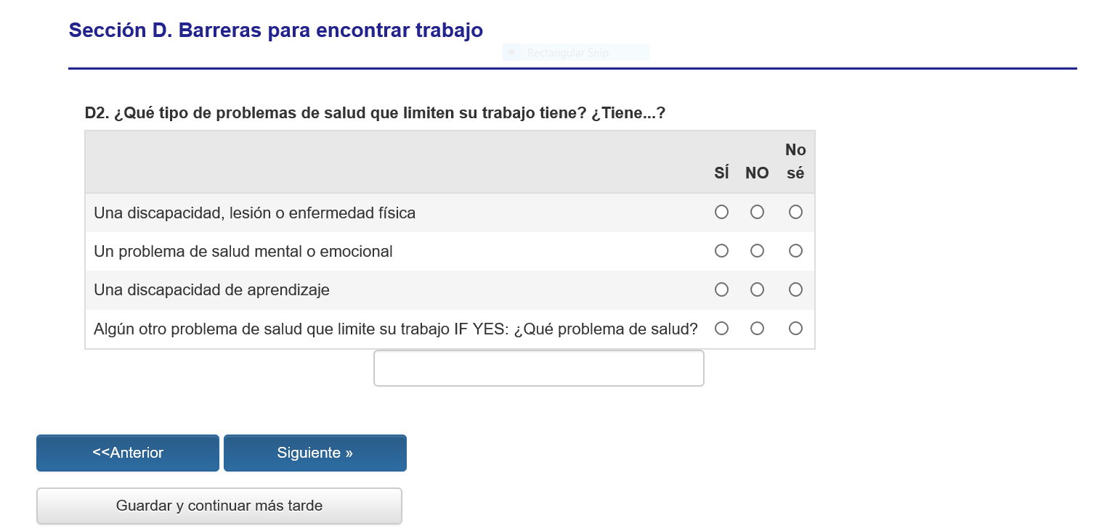Mark NO for algún otro problema de salud
This screenshot has width=1099, height=531.
coord(757,329)
